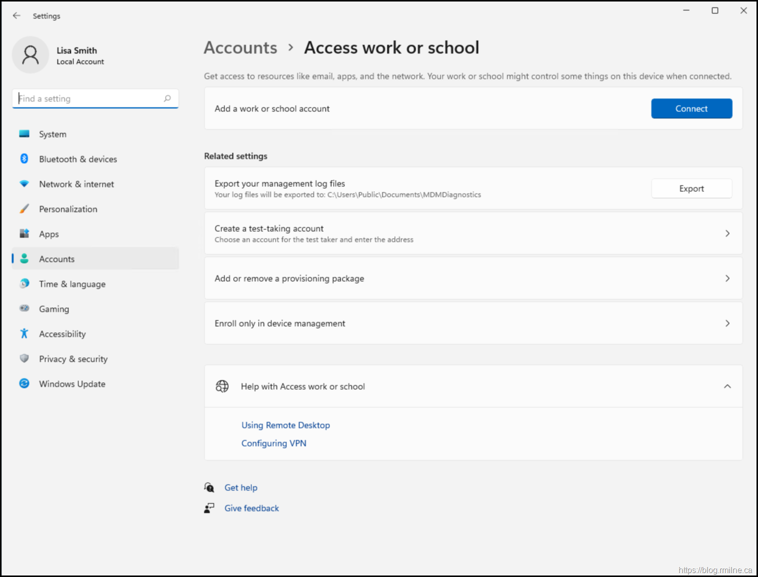
Task: Switch to Time & language section
Action: (x=72, y=284)
